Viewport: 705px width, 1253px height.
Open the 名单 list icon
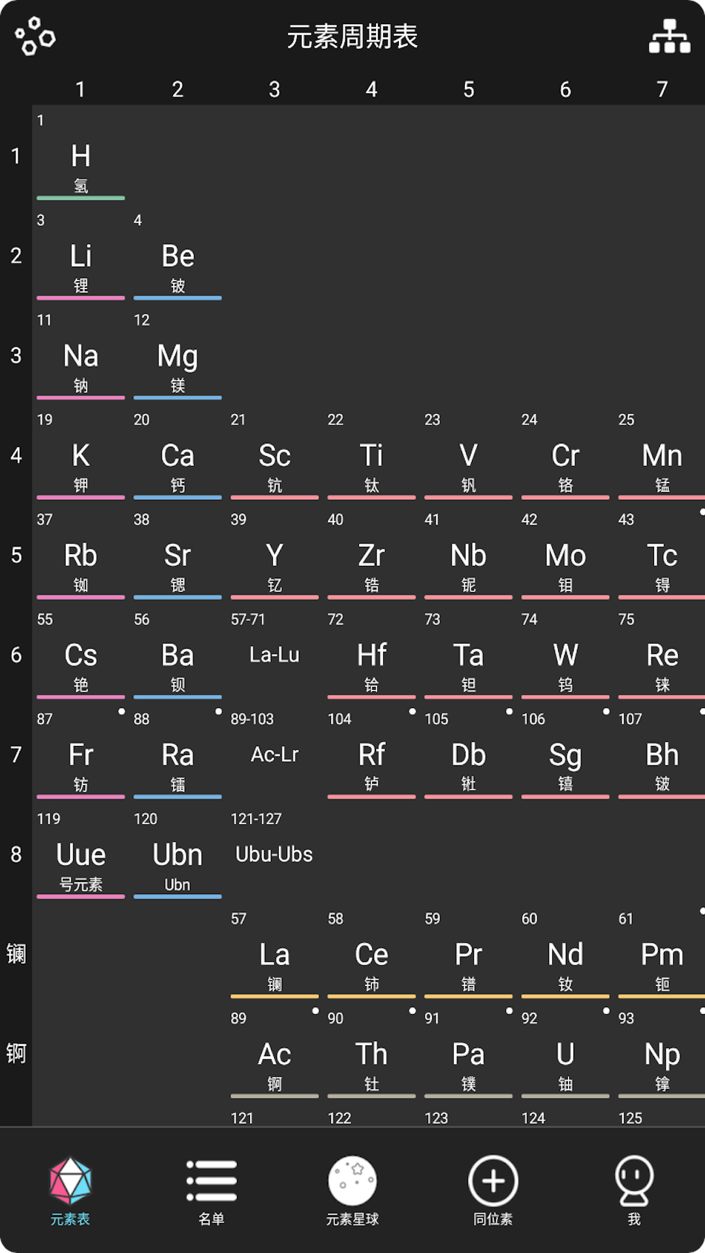[211, 1181]
